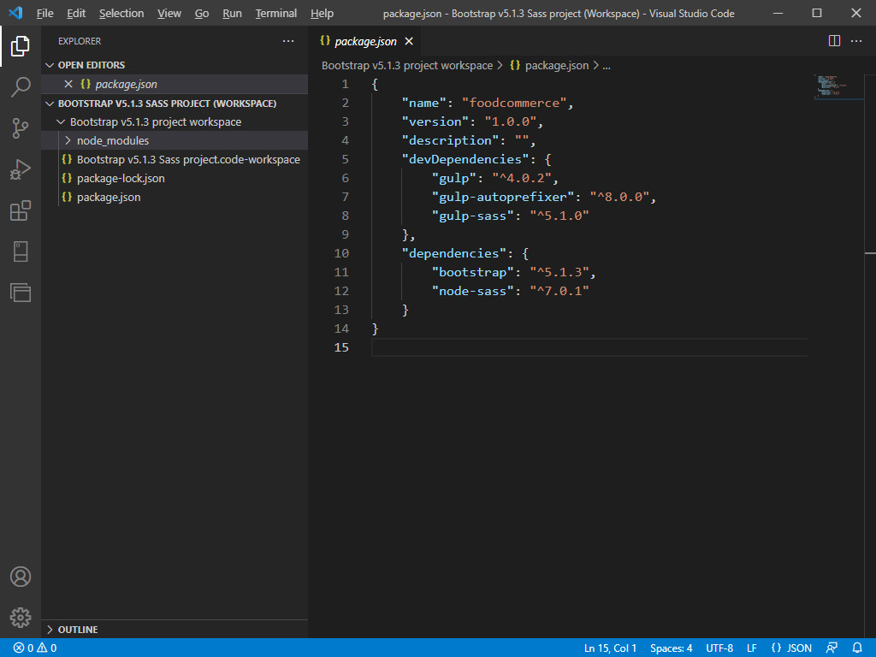Click the "version" key on line 3
The width and height of the screenshot is (876, 657).
435,121
